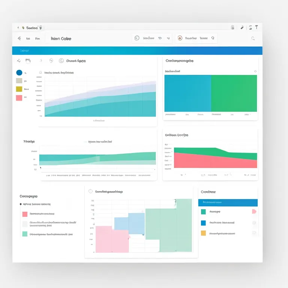Click the back arrow in the navigation bar
Screen dimensions: 288x288
(19, 38)
